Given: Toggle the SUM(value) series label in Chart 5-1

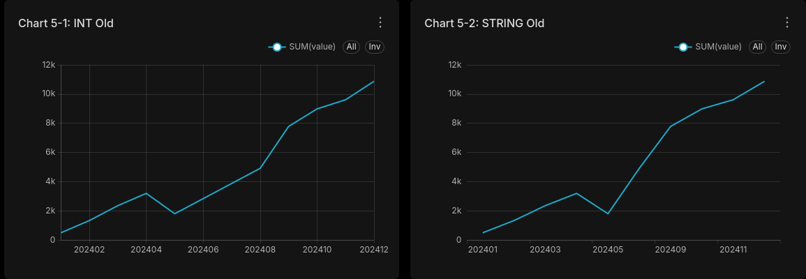Looking at the screenshot, I should [x=312, y=47].
